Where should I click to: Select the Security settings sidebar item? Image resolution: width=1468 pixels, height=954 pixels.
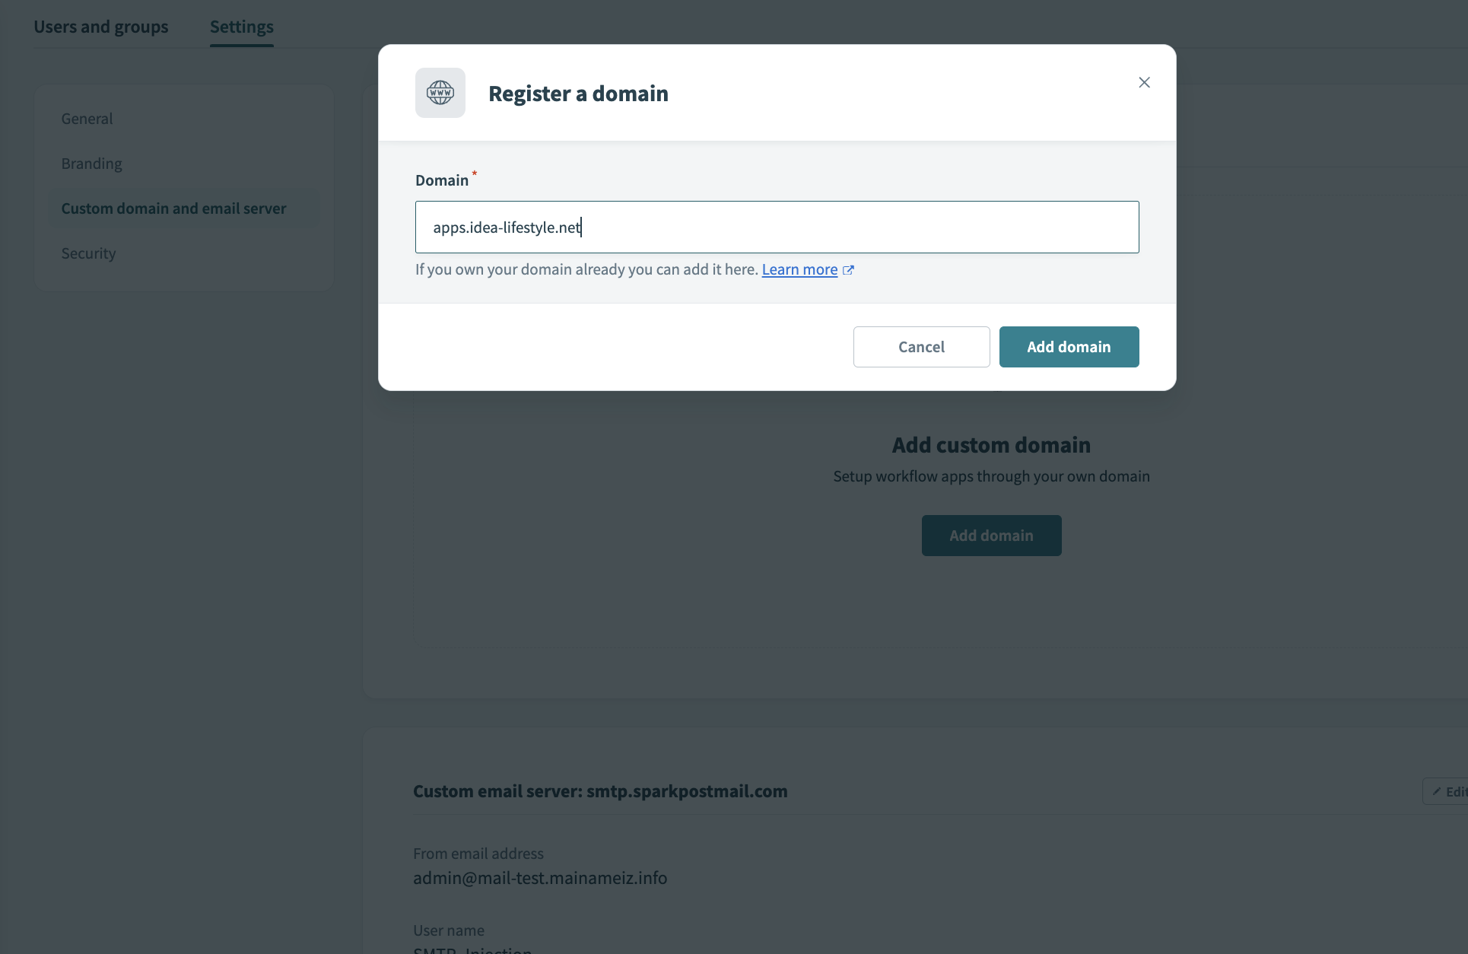(x=87, y=253)
